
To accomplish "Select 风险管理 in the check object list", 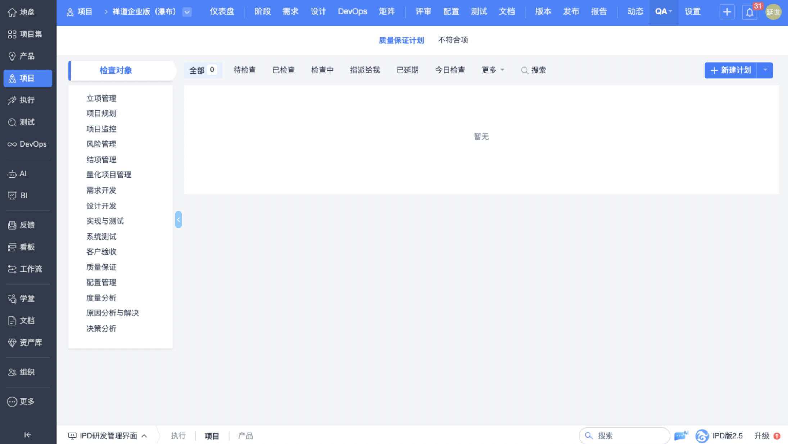I will click(101, 144).
